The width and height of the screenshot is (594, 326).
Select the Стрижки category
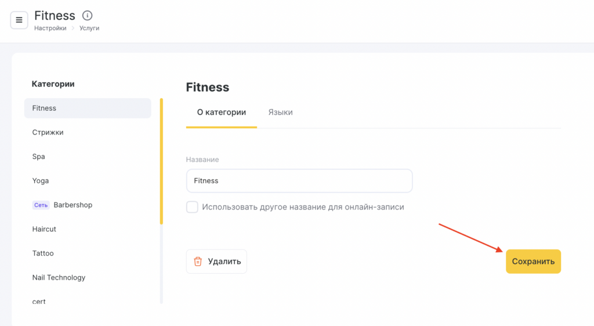coord(48,132)
